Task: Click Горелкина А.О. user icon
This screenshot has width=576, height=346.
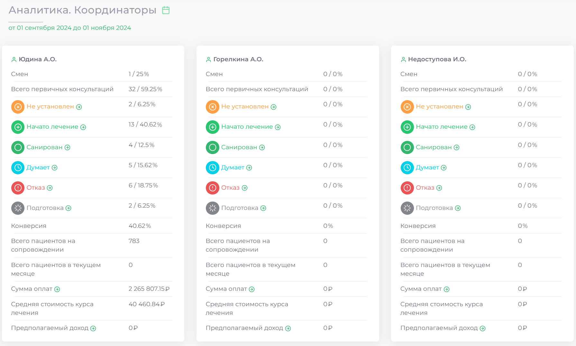Action: (208, 59)
